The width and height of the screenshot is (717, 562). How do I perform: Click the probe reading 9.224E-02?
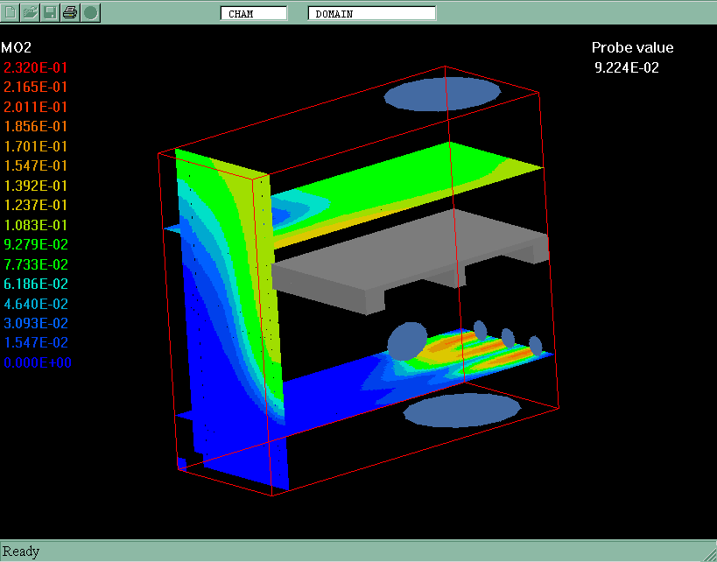(x=626, y=67)
